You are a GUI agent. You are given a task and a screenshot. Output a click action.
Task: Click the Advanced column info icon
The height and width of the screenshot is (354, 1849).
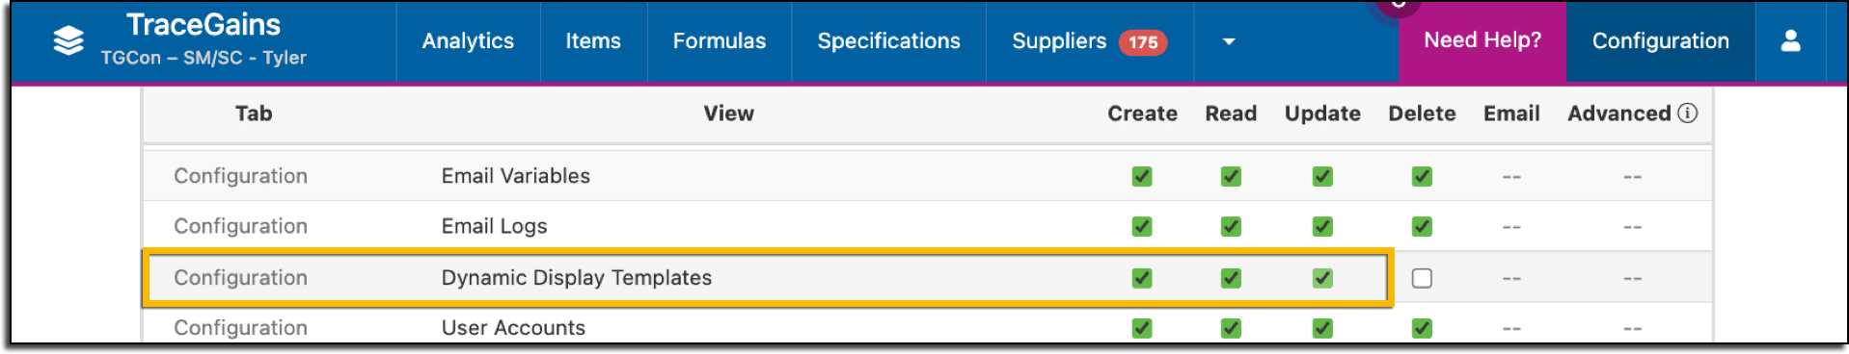pyautogui.click(x=1687, y=114)
